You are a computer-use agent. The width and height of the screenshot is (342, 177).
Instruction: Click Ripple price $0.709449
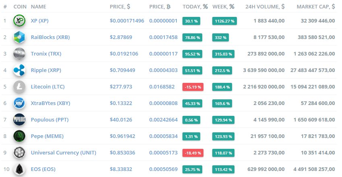[122, 70]
